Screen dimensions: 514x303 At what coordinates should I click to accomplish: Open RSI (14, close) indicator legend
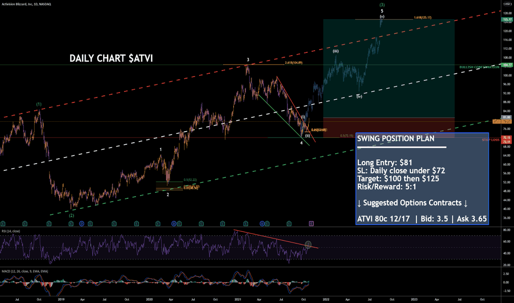(11, 231)
